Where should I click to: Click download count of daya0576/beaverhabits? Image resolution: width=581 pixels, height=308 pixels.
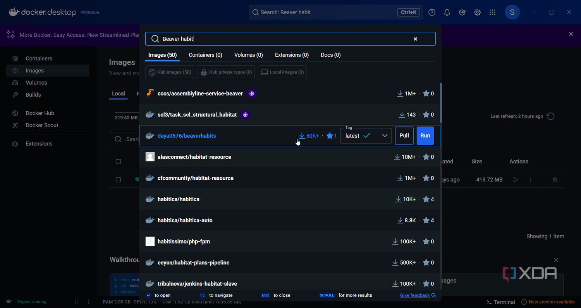[x=309, y=136]
